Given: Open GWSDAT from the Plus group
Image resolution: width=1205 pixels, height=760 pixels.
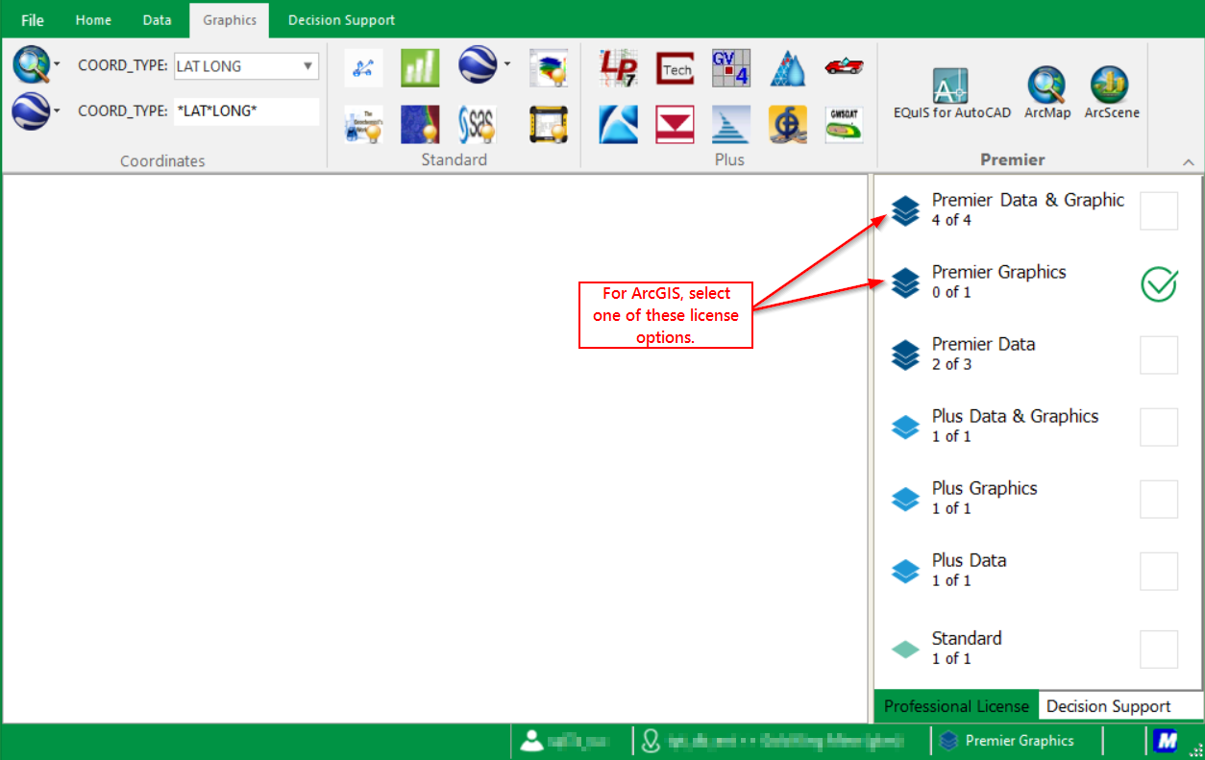Looking at the screenshot, I should [x=844, y=124].
